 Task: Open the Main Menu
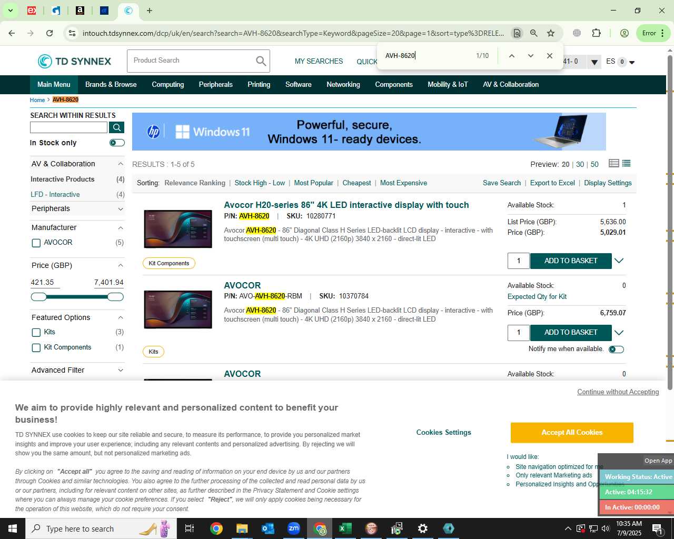[54, 85]
